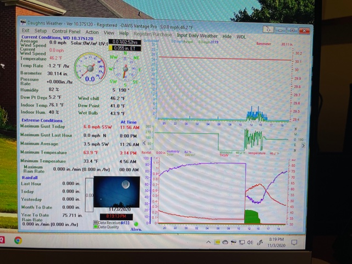Click the volume speaker tray icon

pyautogui.click(x=250, y=242)
